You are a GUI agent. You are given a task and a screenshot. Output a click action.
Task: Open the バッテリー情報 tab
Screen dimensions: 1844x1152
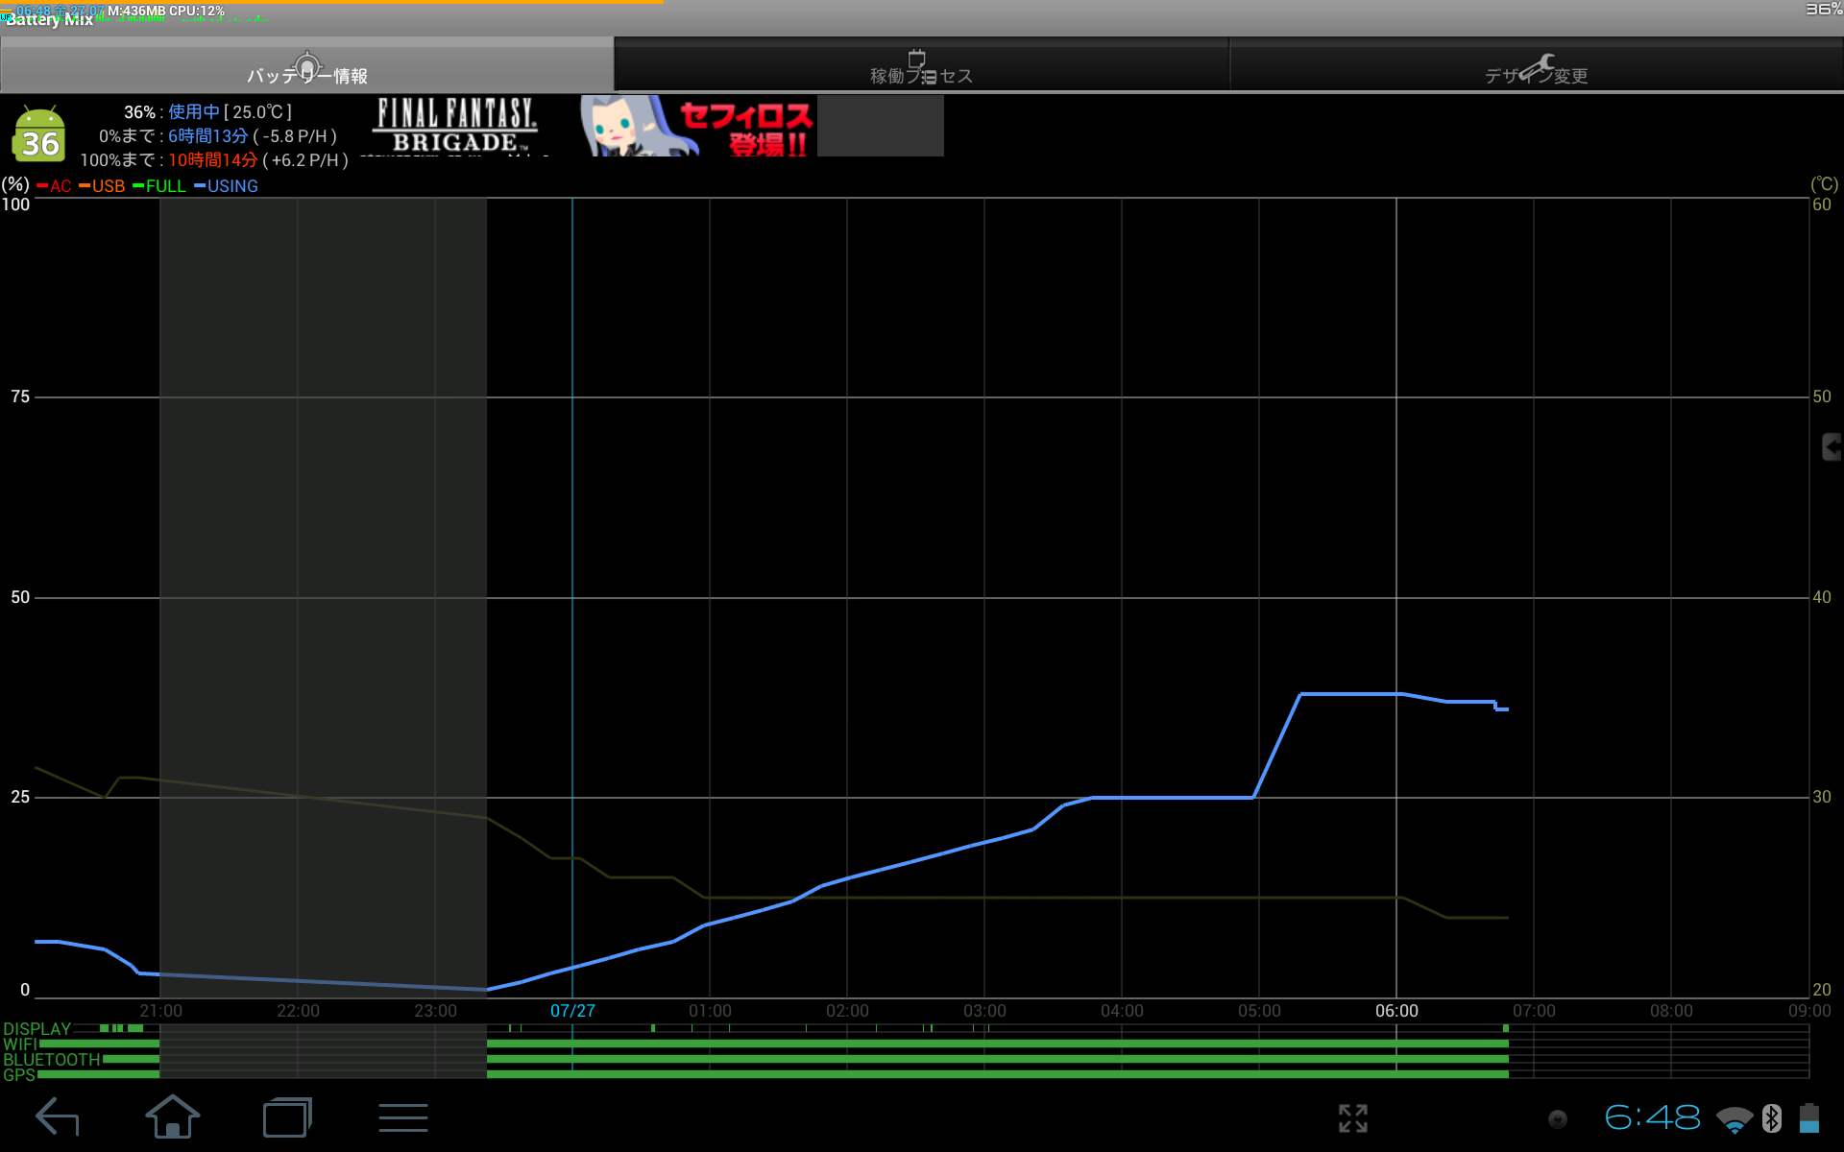tap(307, 65)
